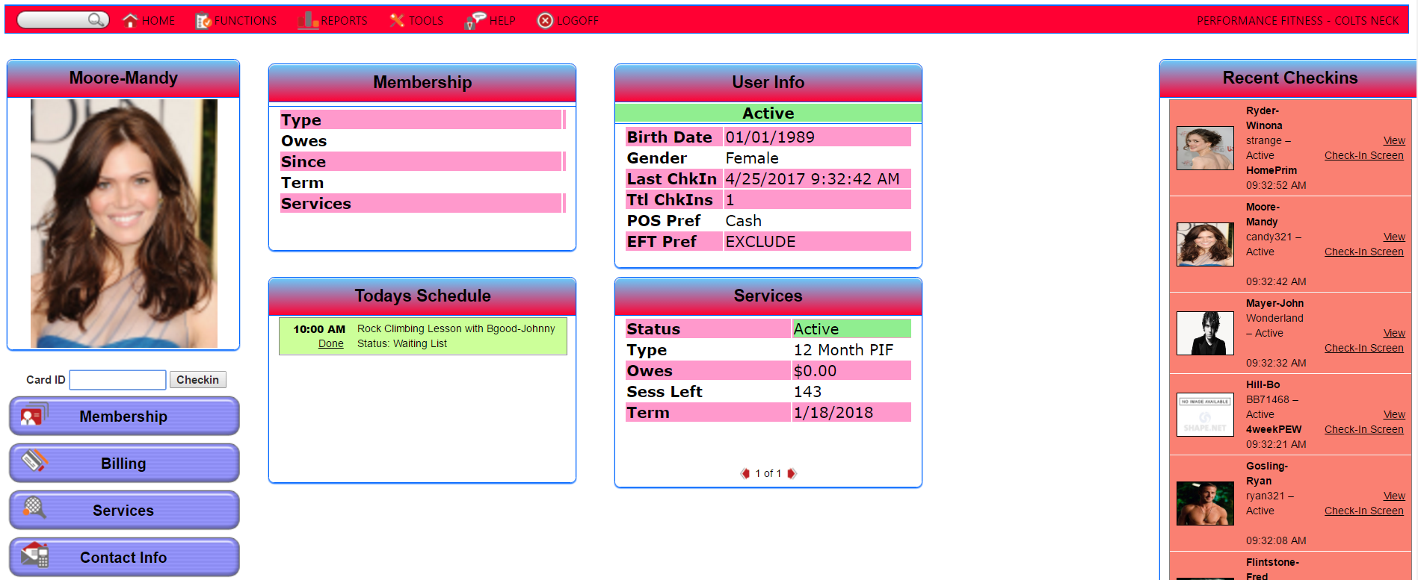Type in the Card ID field
Image resolution: width=1418 pixels, height=580 pixels.
pos(117,380)
